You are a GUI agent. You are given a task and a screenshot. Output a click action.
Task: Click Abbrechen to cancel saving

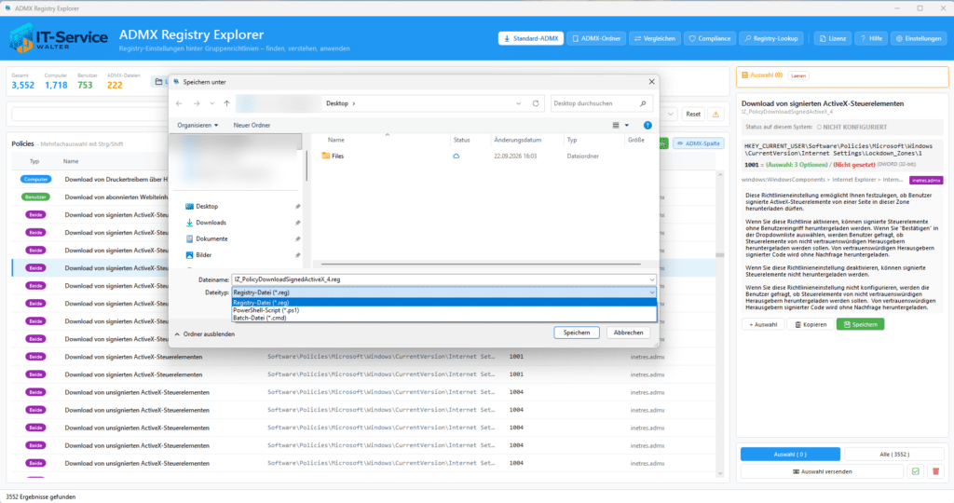[628, 333]
